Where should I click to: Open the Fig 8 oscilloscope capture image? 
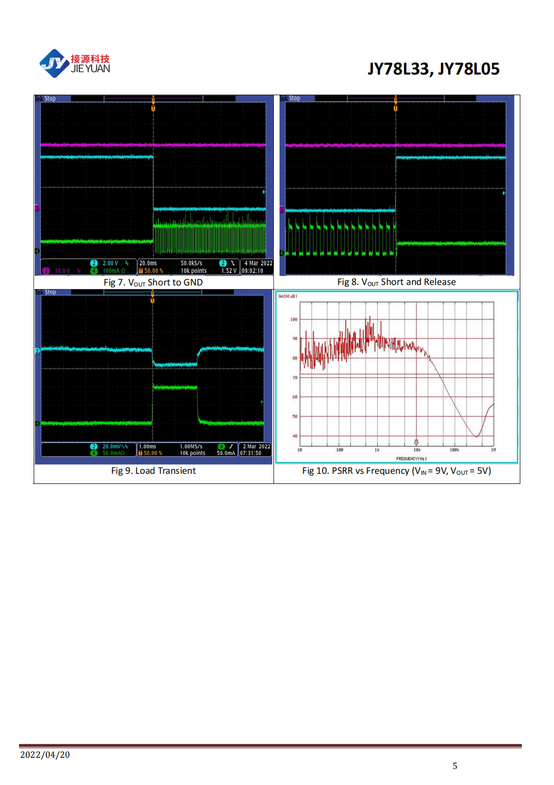pyautogui.click(x=397, y=185)
